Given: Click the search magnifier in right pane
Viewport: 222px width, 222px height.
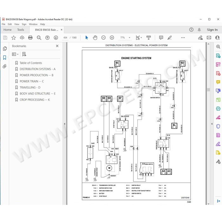Looking at the screenshot, I should tap(218, 47).
